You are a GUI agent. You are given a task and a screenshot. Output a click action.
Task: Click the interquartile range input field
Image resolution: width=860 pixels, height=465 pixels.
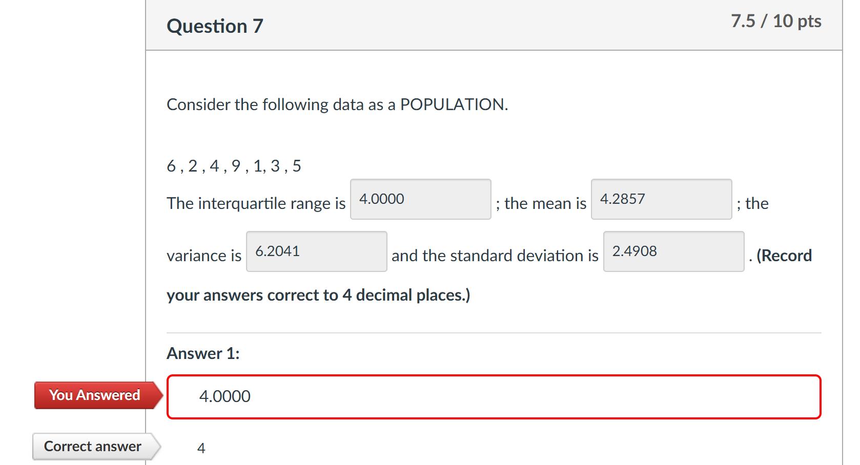click(x=420, y=199)
